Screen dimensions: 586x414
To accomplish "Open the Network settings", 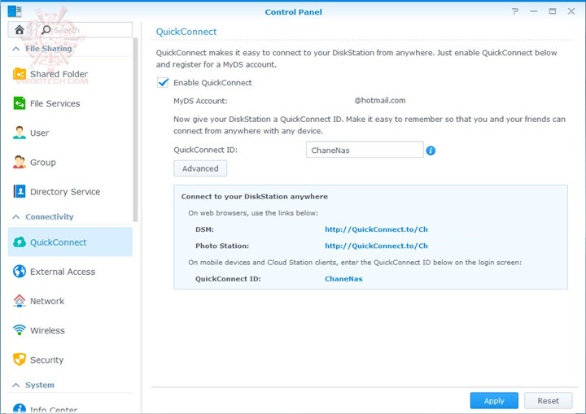I will tap(46, 301).
